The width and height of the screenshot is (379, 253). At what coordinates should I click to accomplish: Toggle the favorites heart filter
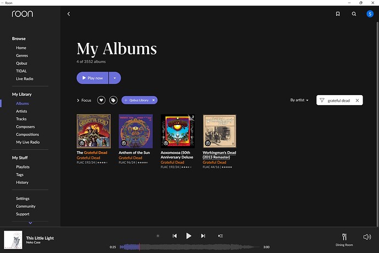[101, 100]
